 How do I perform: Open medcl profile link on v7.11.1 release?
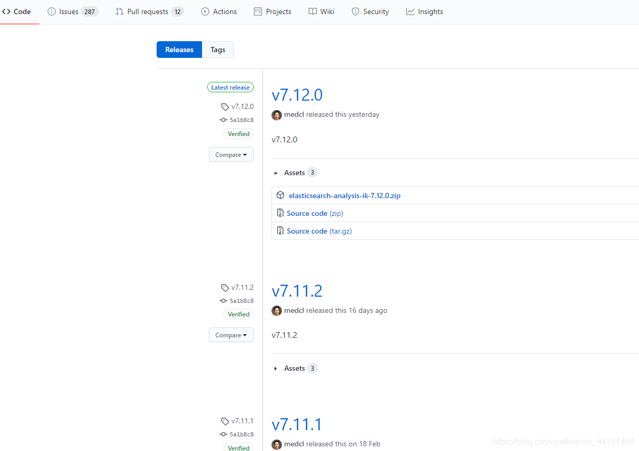[294, 444]
